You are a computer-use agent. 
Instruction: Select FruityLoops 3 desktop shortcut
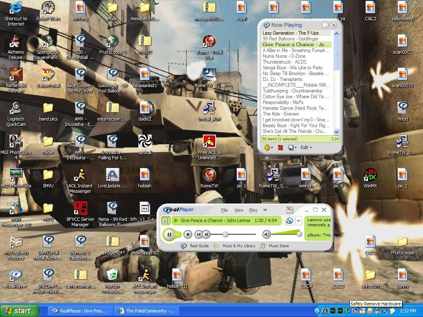tap(112, 45)
